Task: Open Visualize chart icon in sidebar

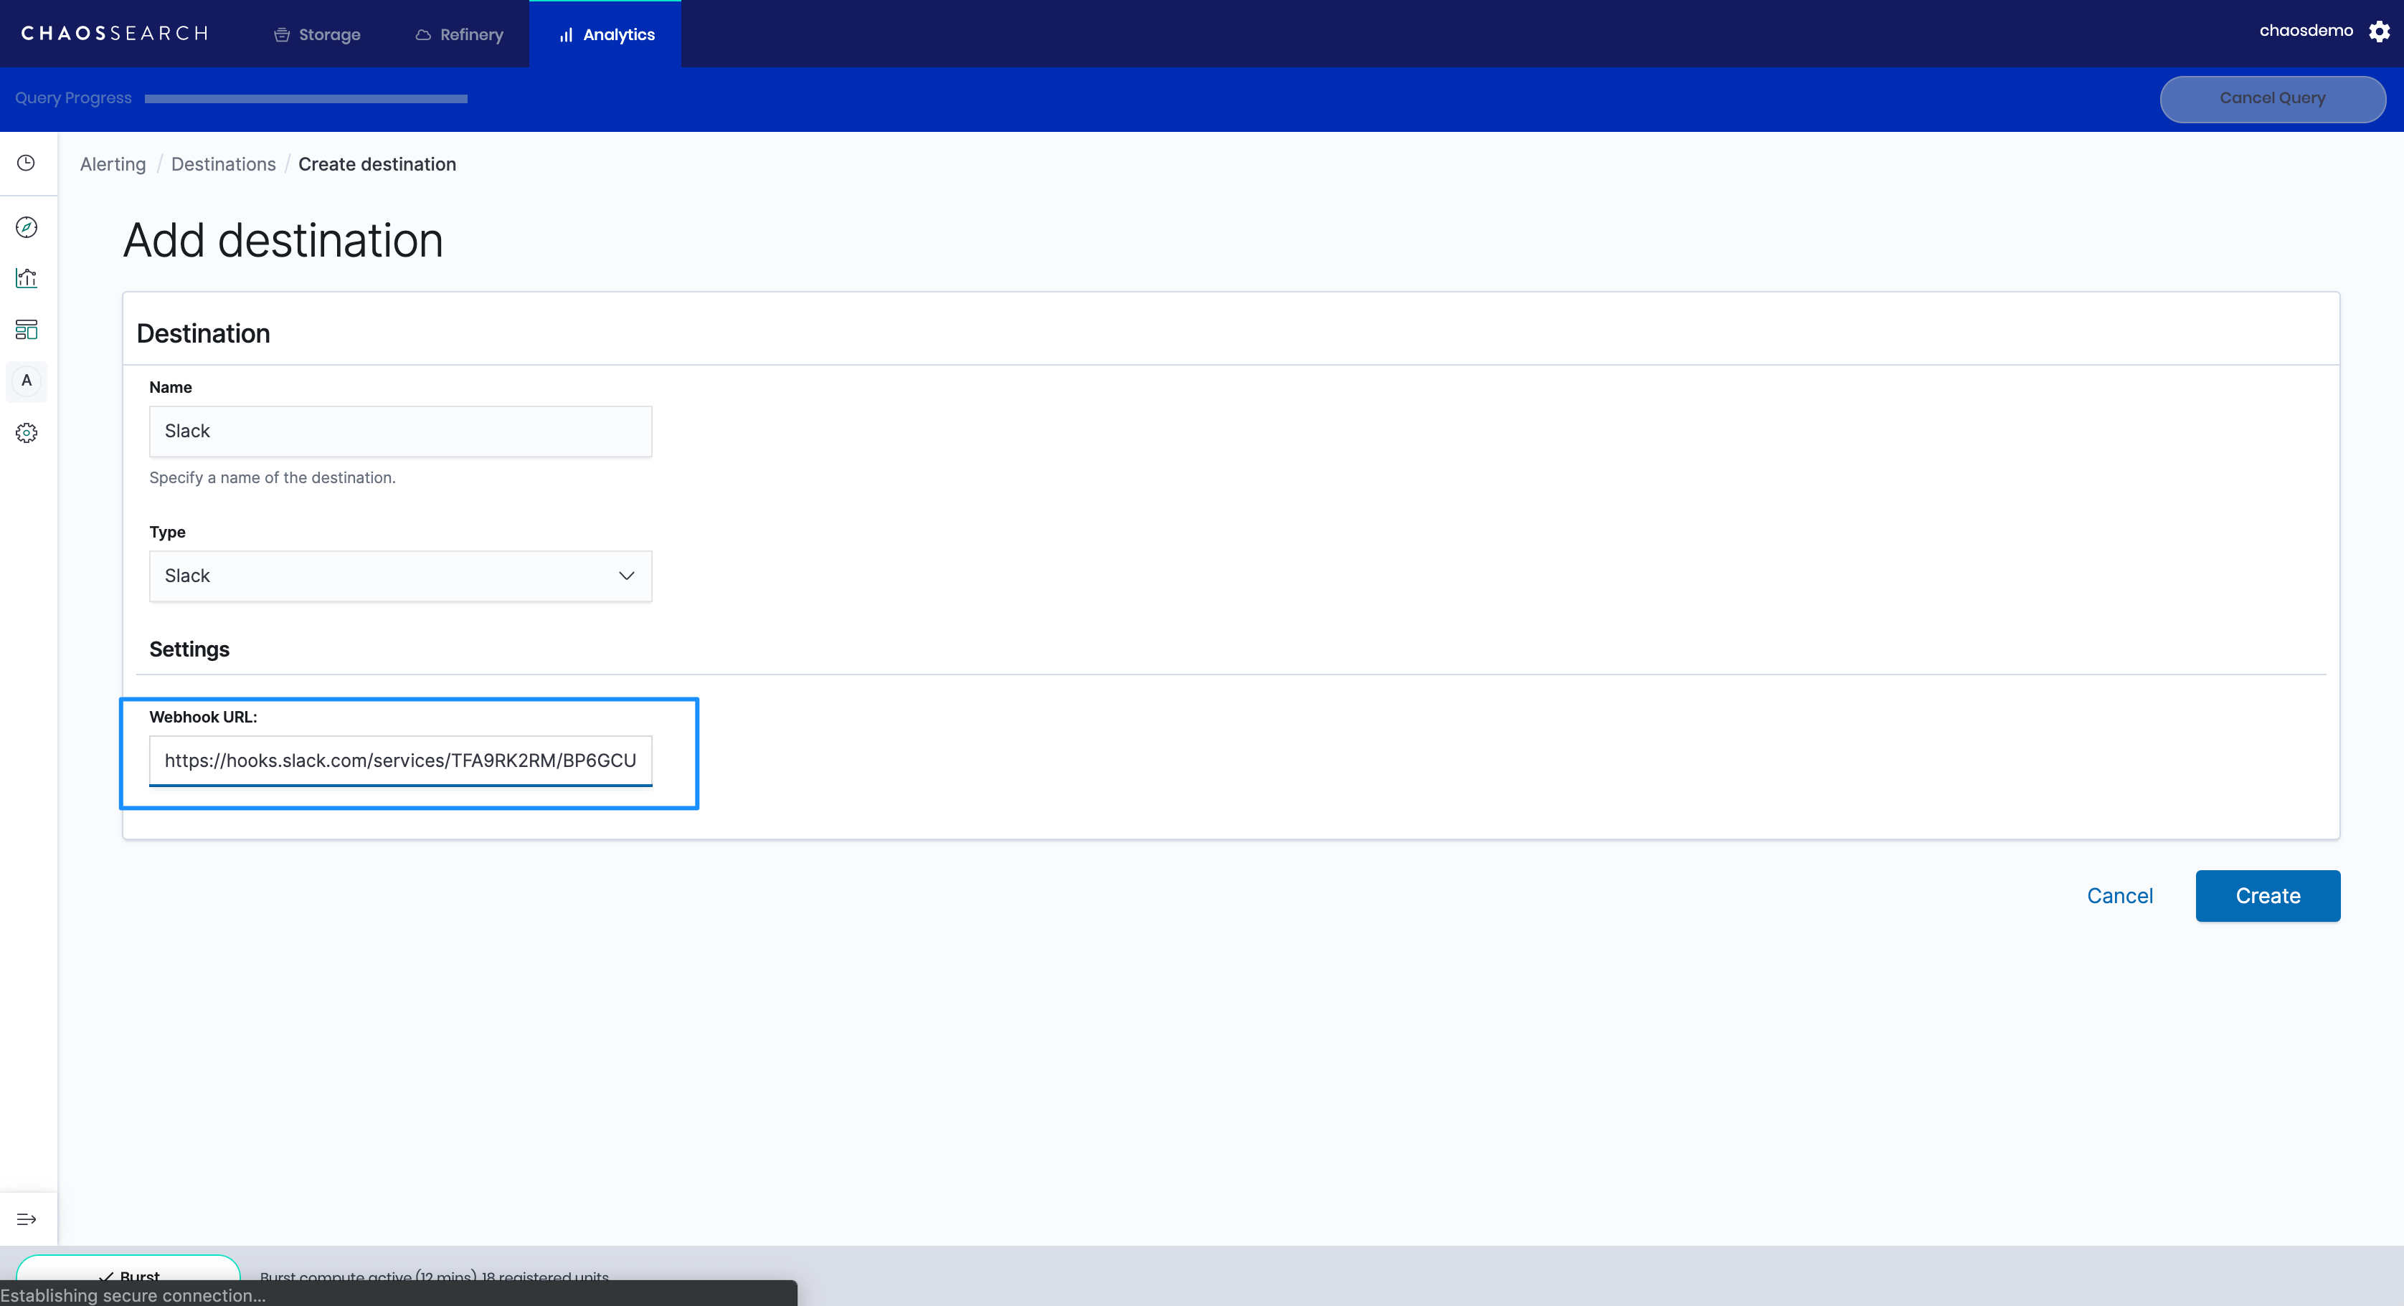Action: (x=26, y=278)
